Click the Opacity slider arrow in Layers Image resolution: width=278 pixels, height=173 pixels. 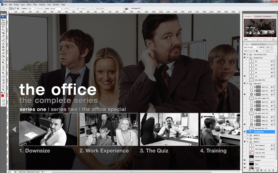(x=271, y=47)
